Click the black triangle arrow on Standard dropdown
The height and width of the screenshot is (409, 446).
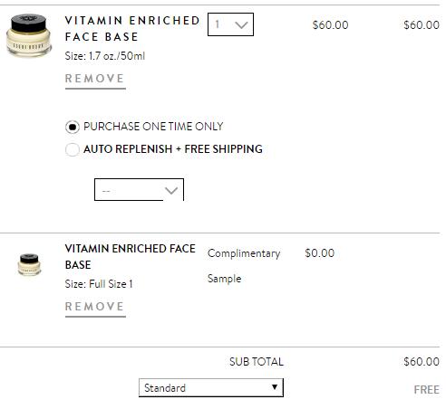coord(275,387)
